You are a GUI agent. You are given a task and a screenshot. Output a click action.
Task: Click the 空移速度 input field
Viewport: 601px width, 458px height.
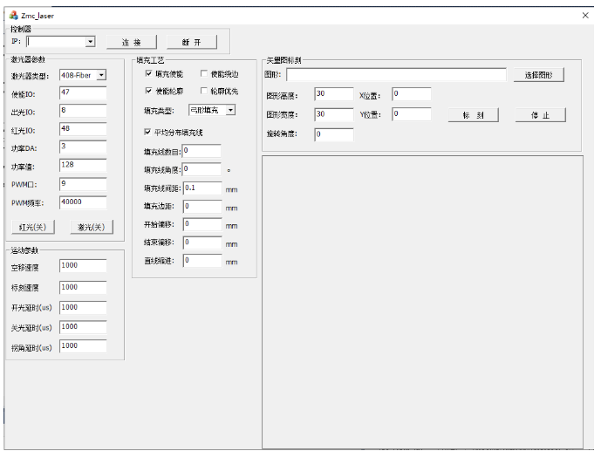point(83,266)
